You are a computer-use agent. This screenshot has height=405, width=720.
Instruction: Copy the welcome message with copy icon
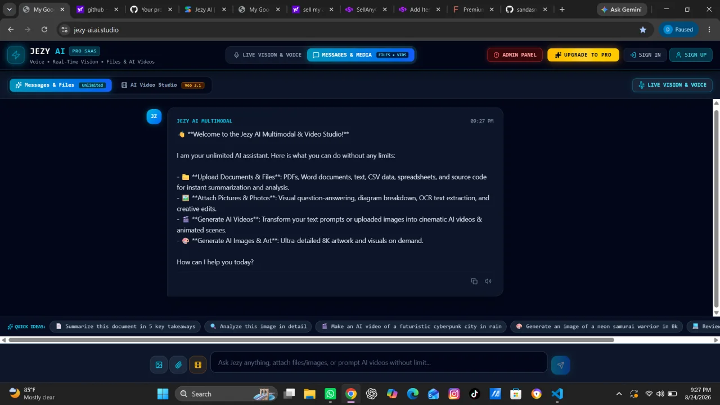[x=474, y=281]
